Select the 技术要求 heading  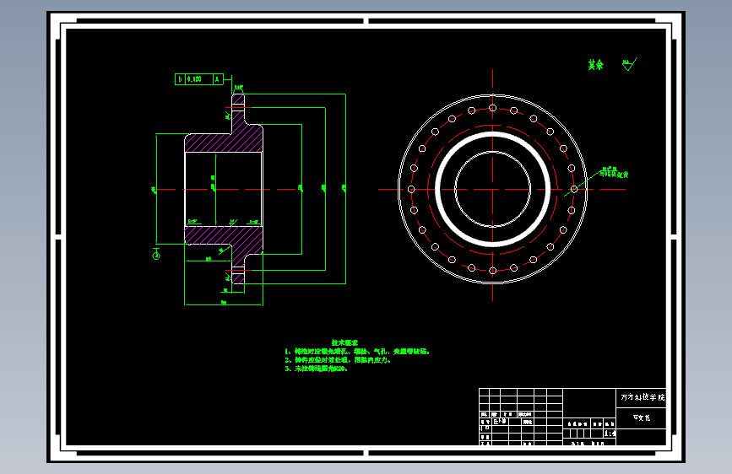345,343
